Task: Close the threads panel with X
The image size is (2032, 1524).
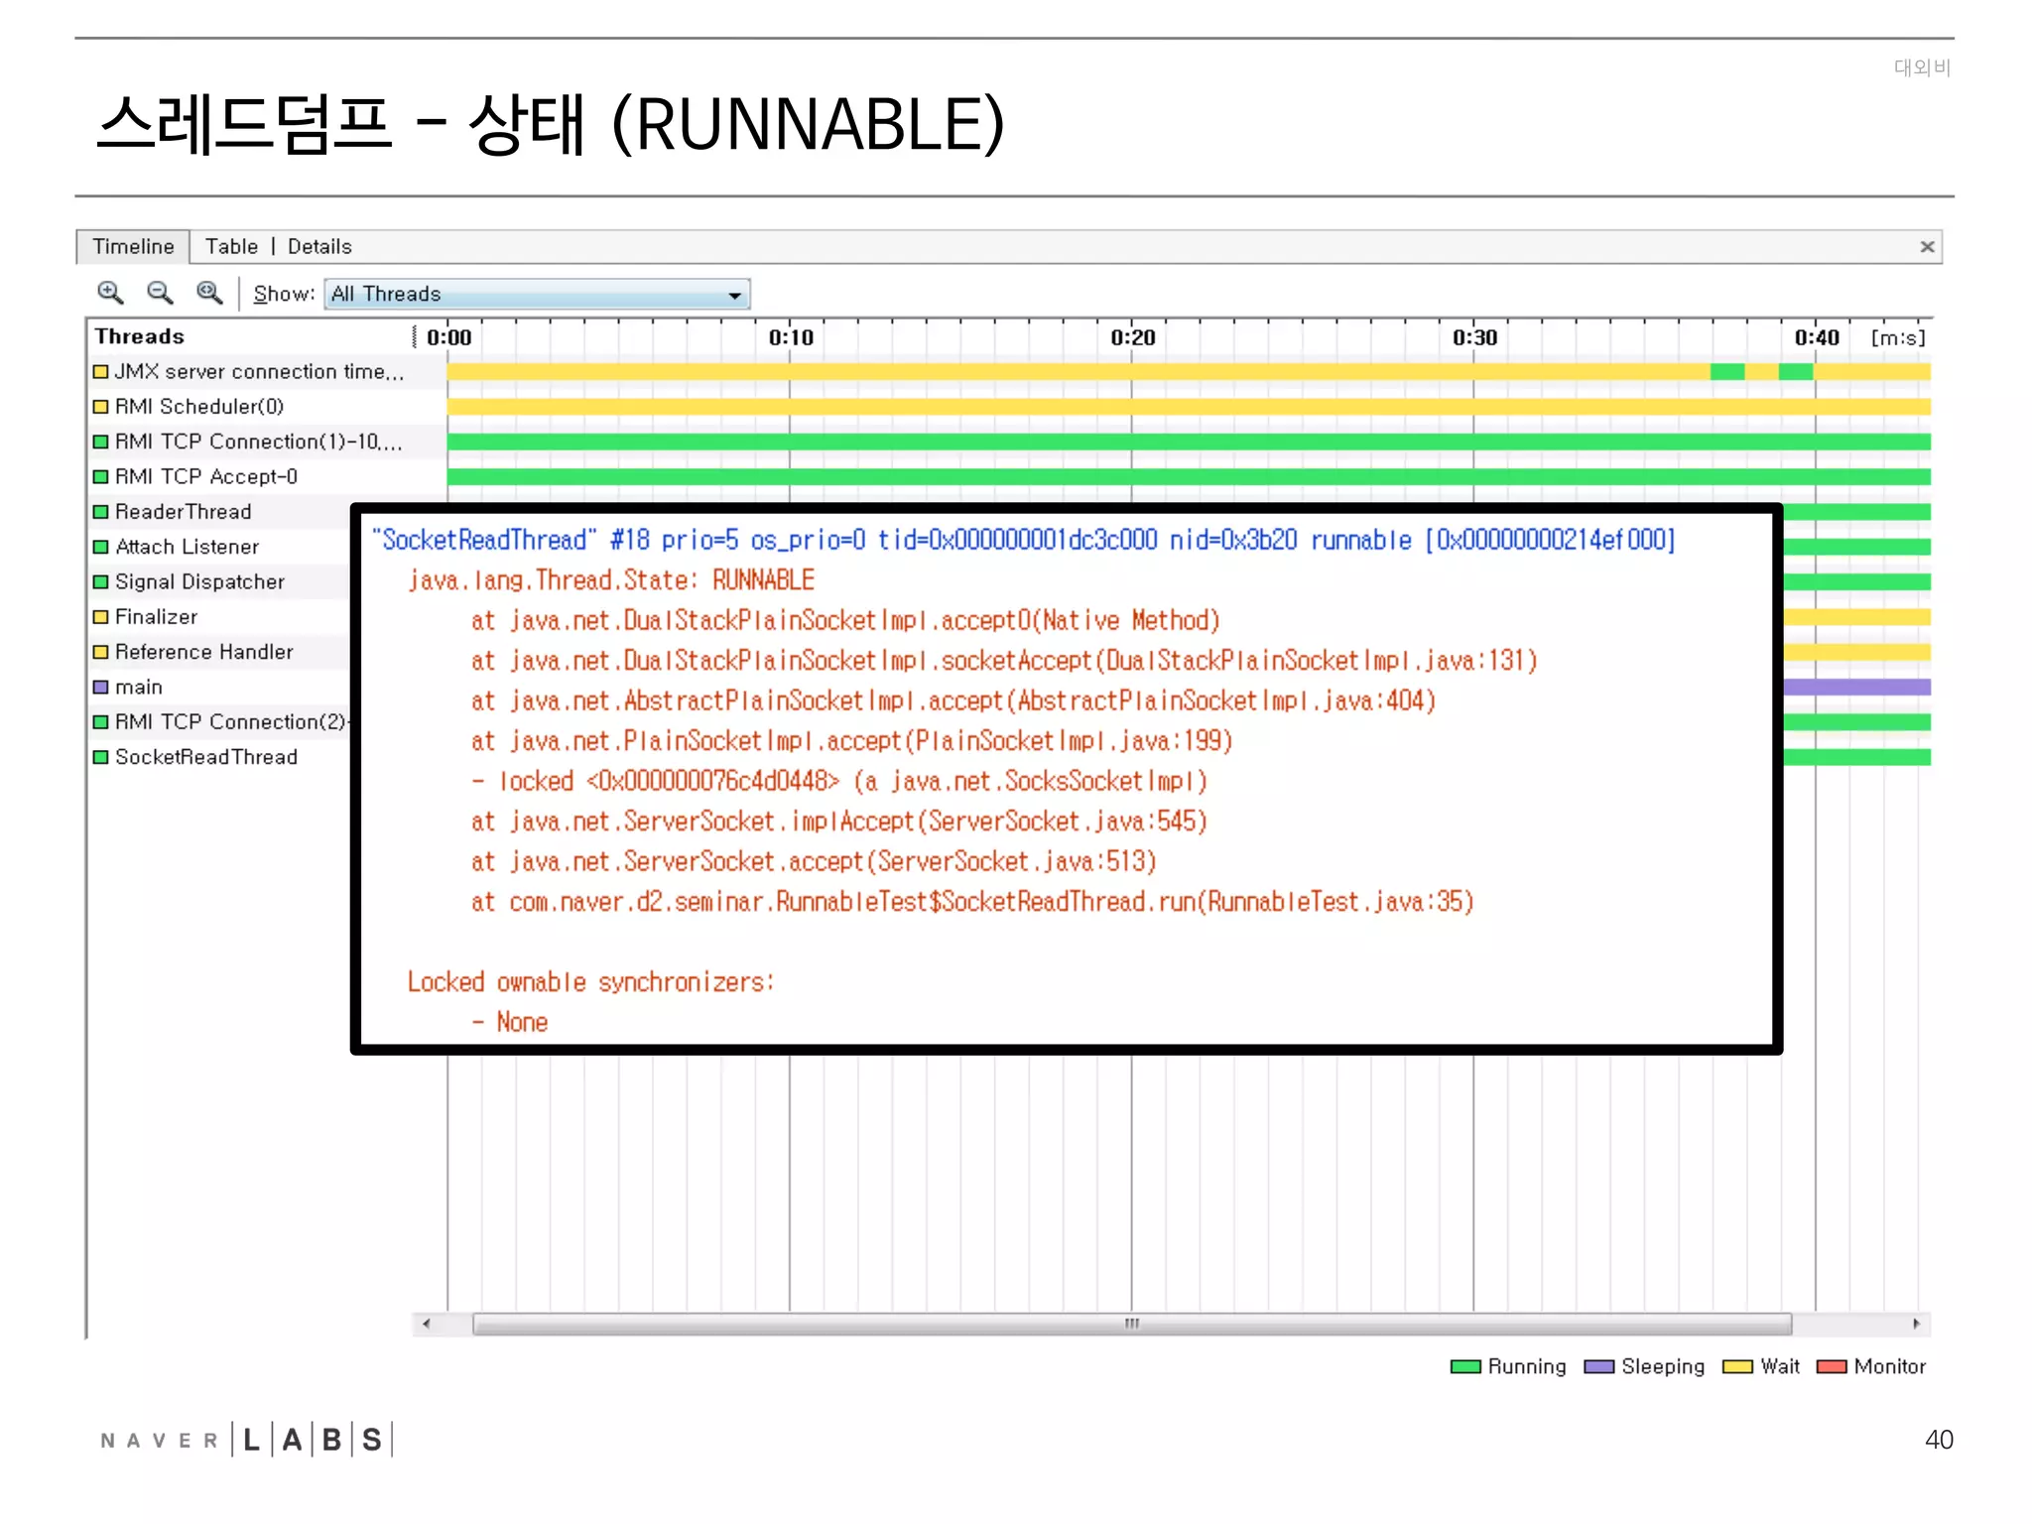Action: coord(1927,246)
